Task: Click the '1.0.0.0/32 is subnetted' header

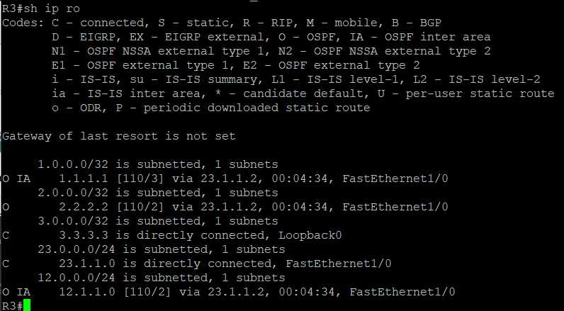Action: [158, 164]
